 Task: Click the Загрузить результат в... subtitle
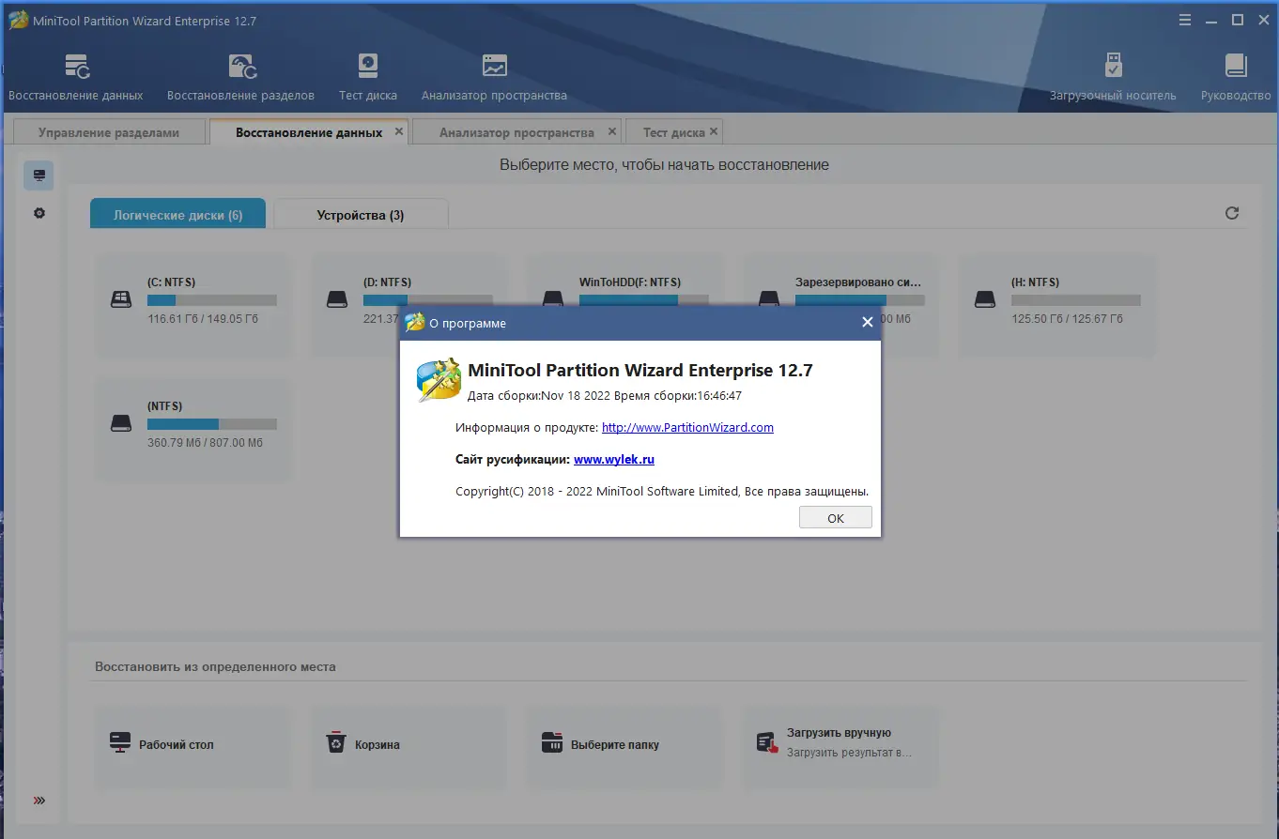(x=849, y=753)
